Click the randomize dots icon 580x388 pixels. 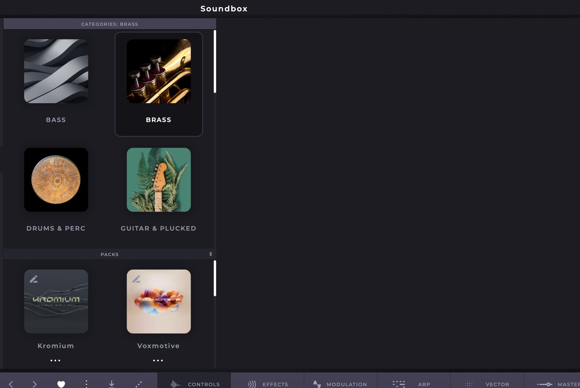pyautogui.click(x=139, y=384)
